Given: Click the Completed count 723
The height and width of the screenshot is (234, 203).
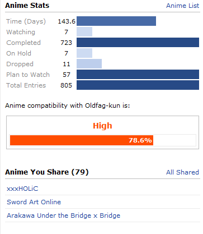Looking at the screenshot, I should tap(66, 43).
